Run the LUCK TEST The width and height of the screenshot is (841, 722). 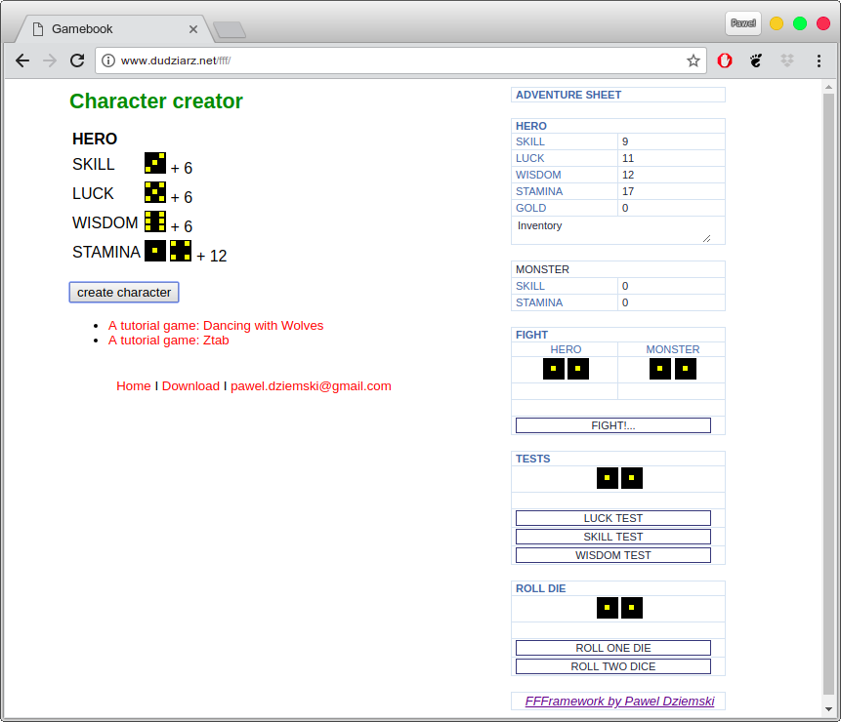point(612,518)
